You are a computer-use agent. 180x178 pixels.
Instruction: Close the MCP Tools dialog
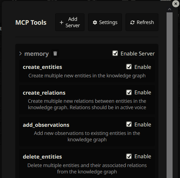click(176, 4)
